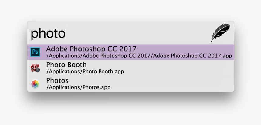Click empty search bar space beside "photo"

[x=137, y=33]
